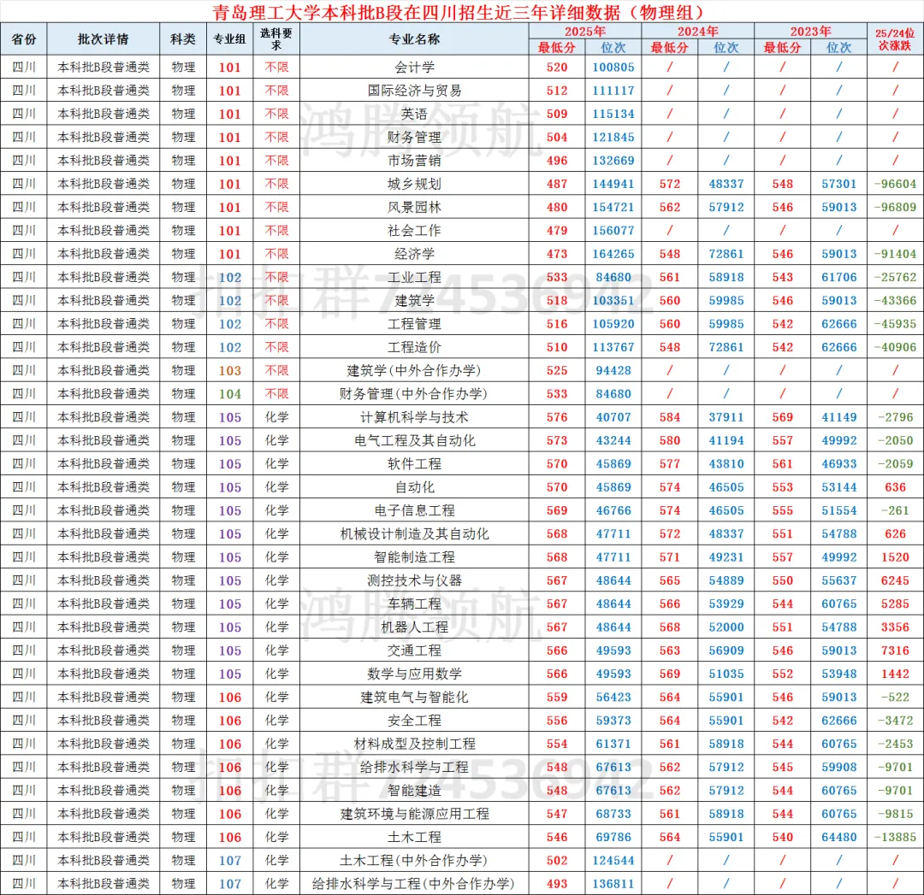The image size is (924, 895).
Task: Select the 财务管理(中外合作办学) cell
Action: pyautogui.click(x=414, y=393)
